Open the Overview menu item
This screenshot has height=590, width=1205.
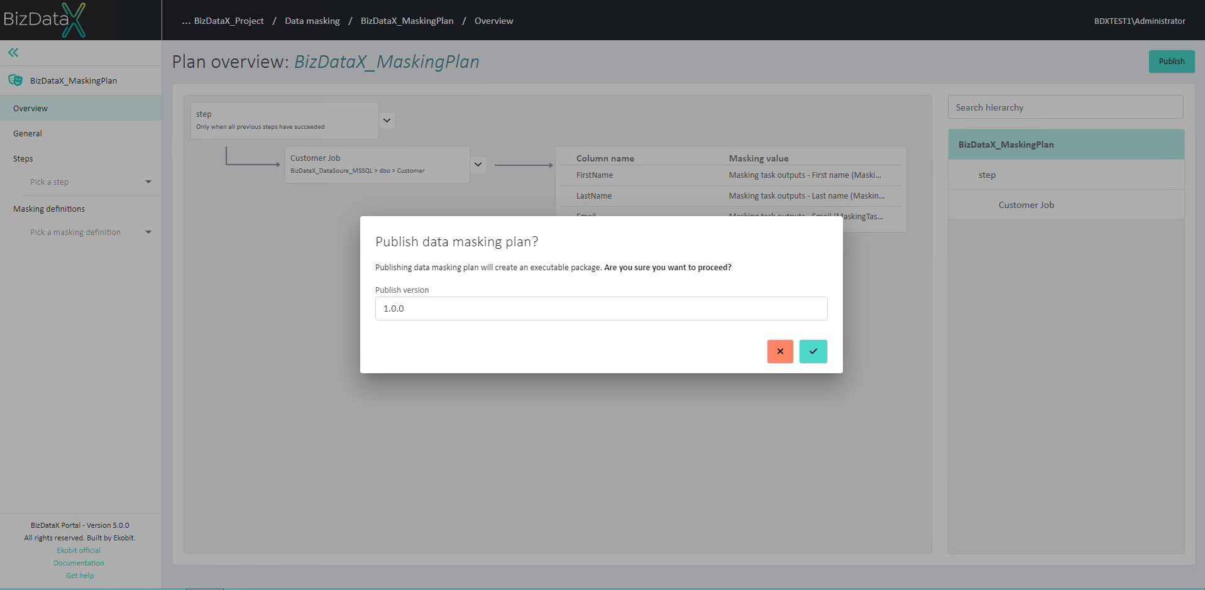pos(80,108)
